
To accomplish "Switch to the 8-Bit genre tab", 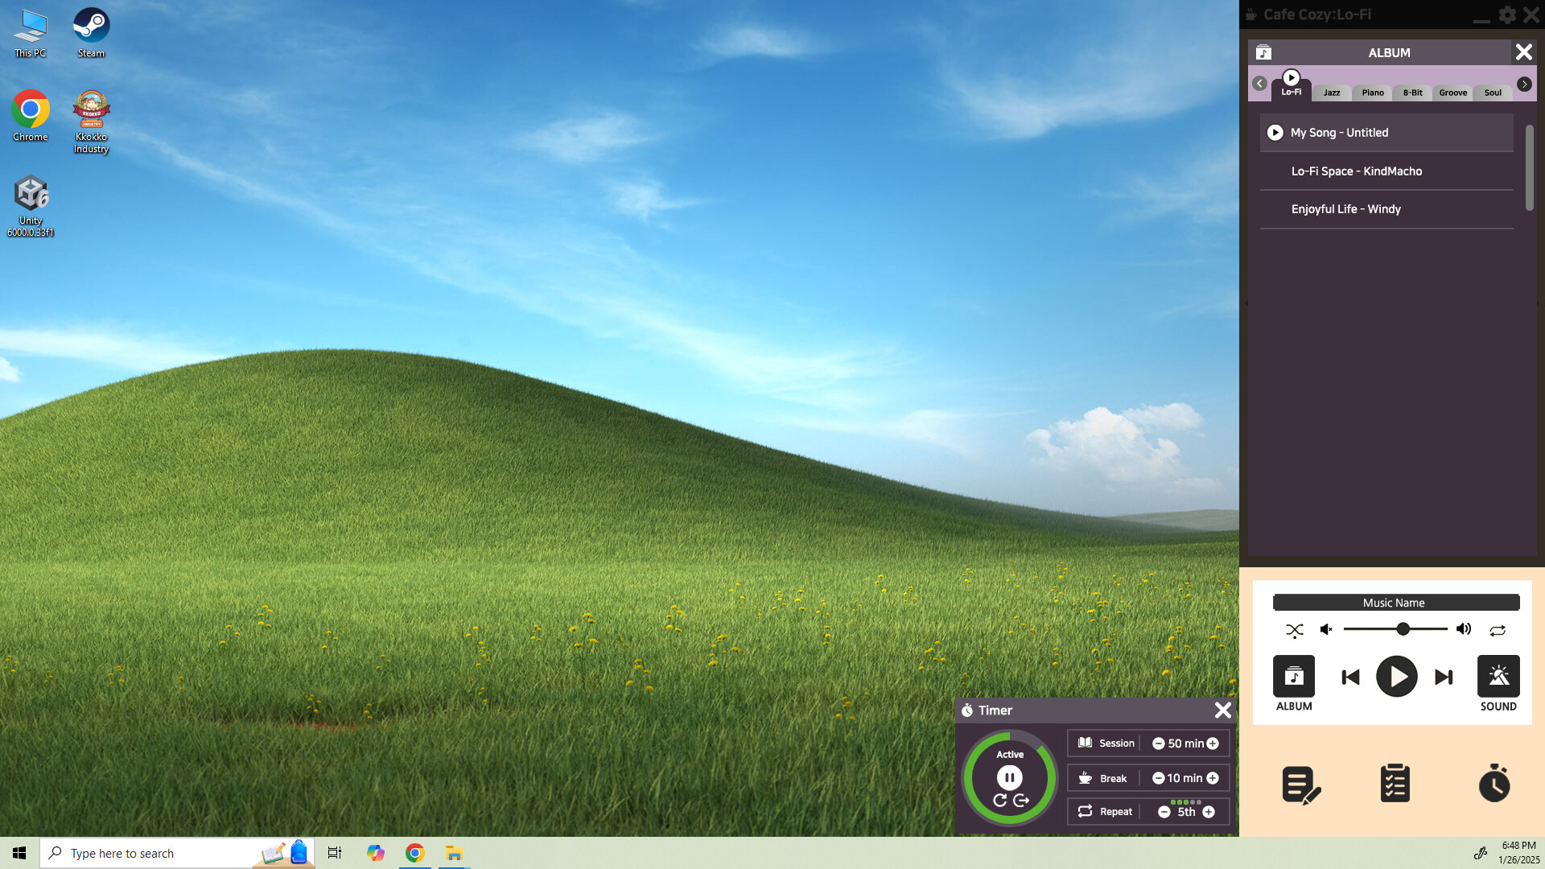I will [1413, 93].
